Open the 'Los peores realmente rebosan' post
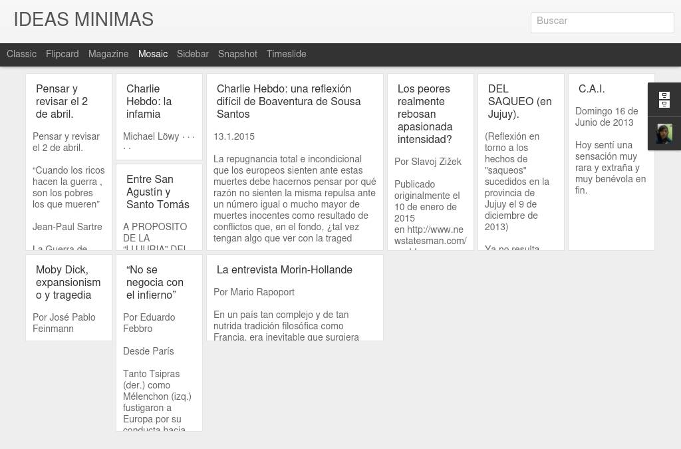 point(425,114)
